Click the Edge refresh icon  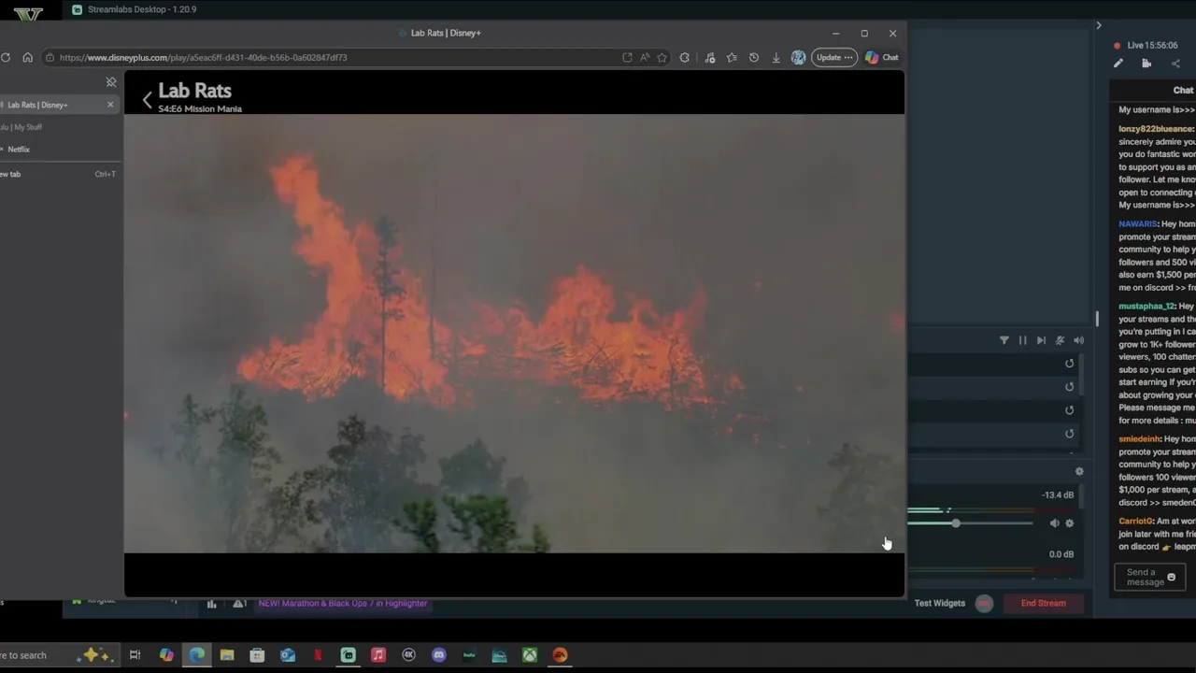point(6,57)
